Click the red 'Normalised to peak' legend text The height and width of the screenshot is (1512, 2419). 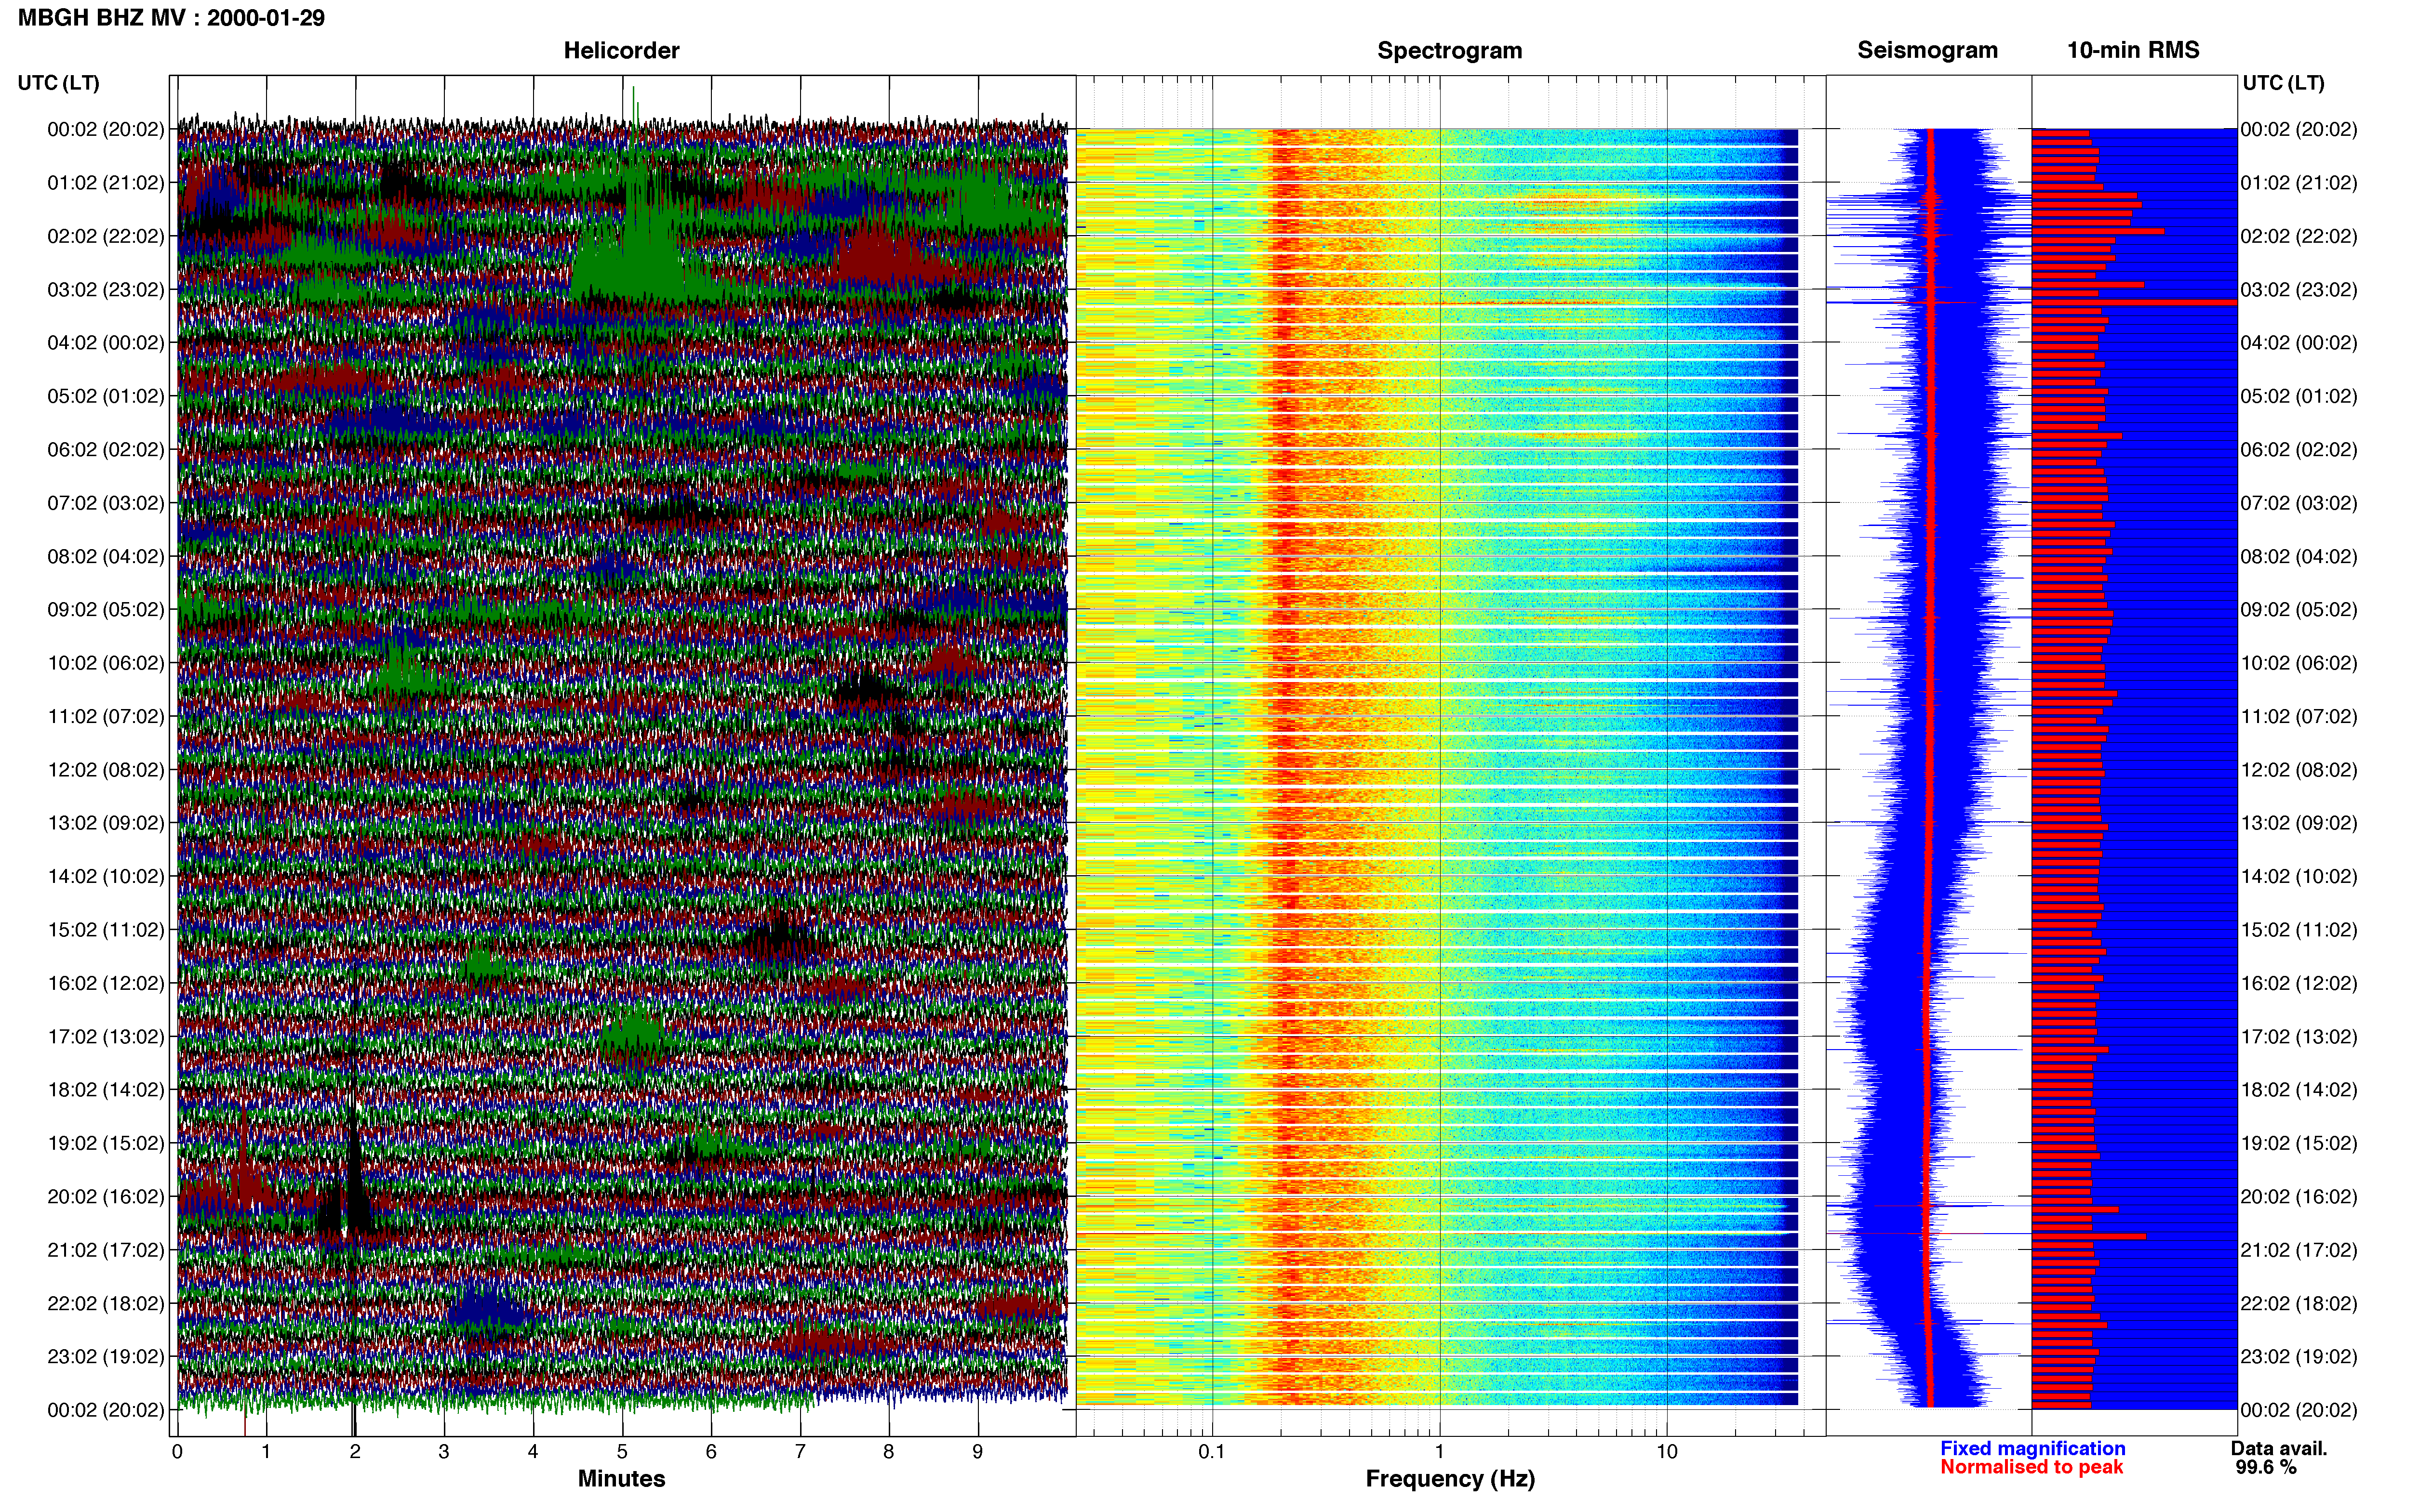coord(2031,1467)
